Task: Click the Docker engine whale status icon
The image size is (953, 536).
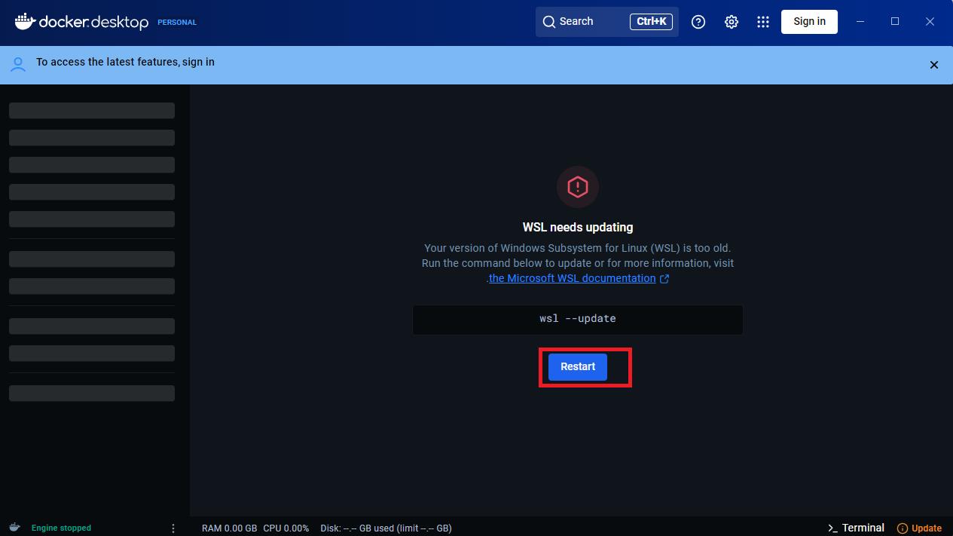Action: tap(14, 528)
